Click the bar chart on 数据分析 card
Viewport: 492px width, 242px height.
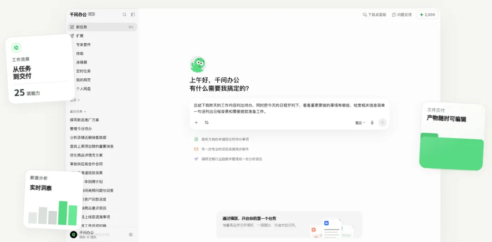click(53, 213)
